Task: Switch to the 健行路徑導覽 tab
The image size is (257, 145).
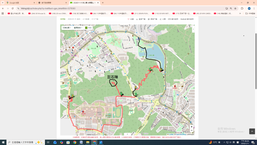Action: point(50,3)
